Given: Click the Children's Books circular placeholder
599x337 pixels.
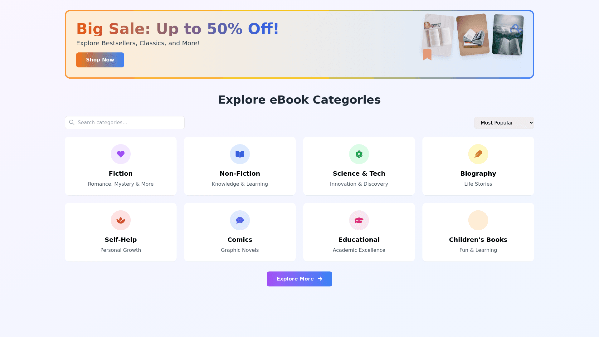Looking at the screenshot, I should tap(478, 220).
